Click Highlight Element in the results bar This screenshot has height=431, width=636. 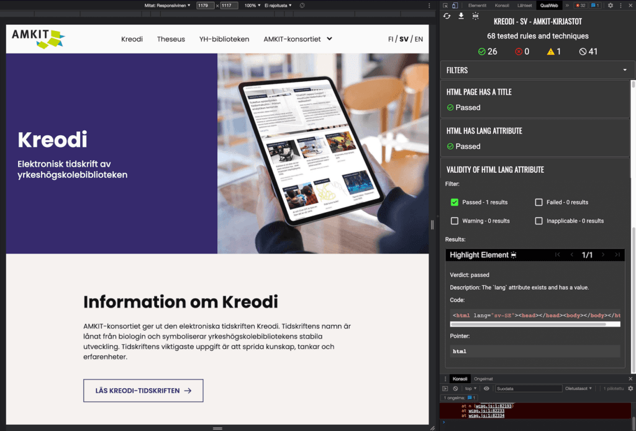[x=483, y=255]
